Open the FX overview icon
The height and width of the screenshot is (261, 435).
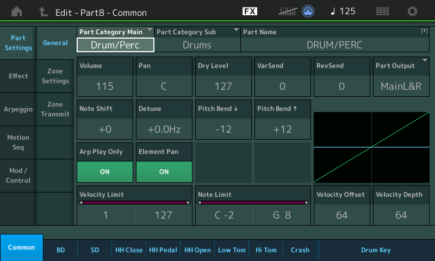coord(250,11)
